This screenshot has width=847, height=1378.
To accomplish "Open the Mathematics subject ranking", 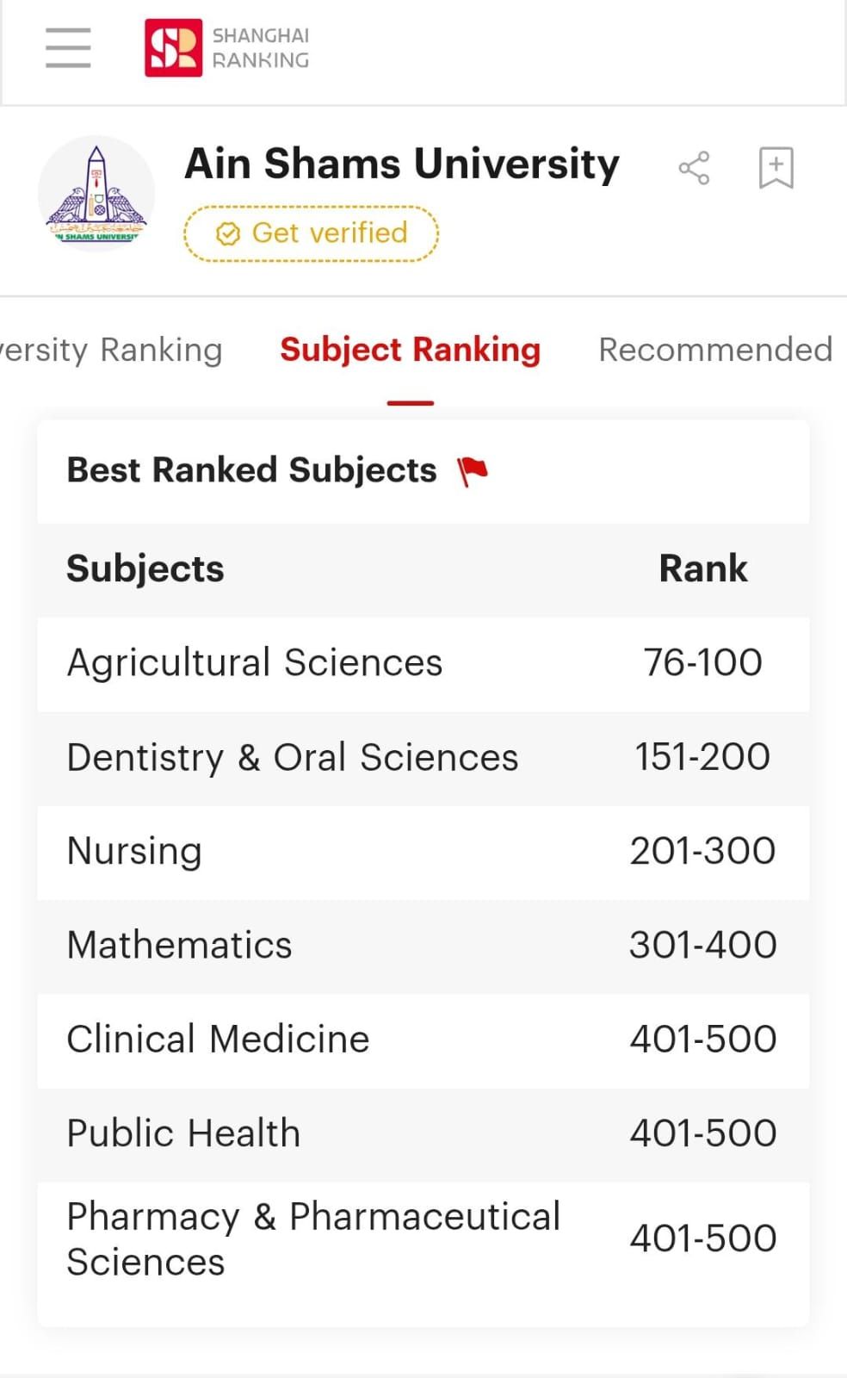I will click(423, 946).
